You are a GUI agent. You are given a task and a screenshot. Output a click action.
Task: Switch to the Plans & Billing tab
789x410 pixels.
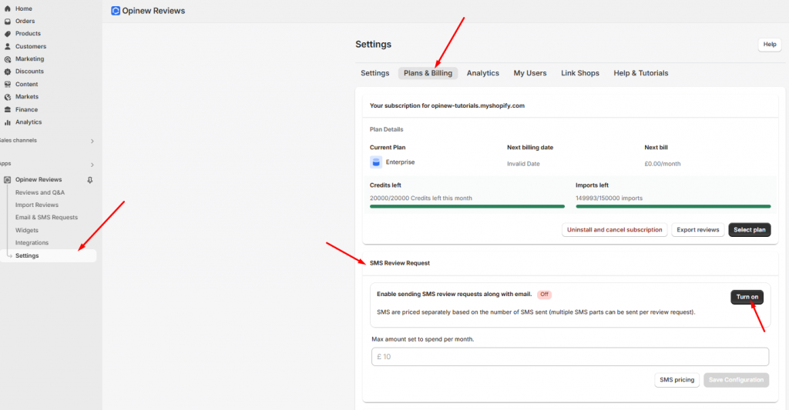point(428,73)
